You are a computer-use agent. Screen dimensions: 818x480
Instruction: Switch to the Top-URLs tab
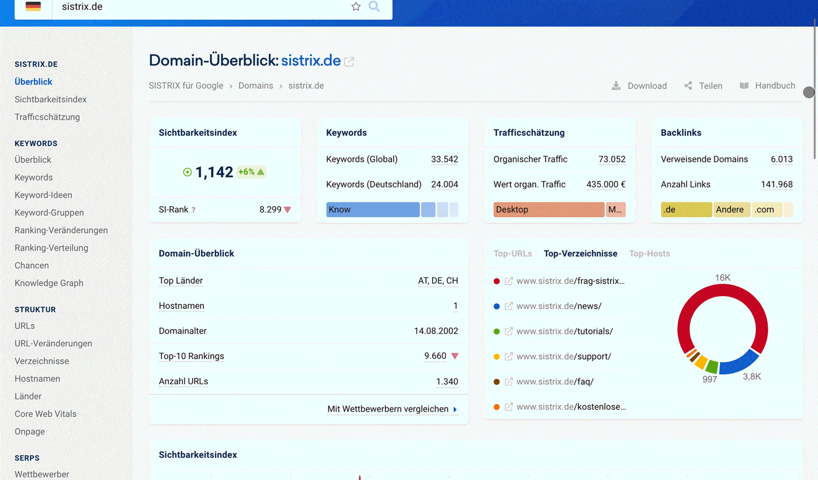coord(512,253)
